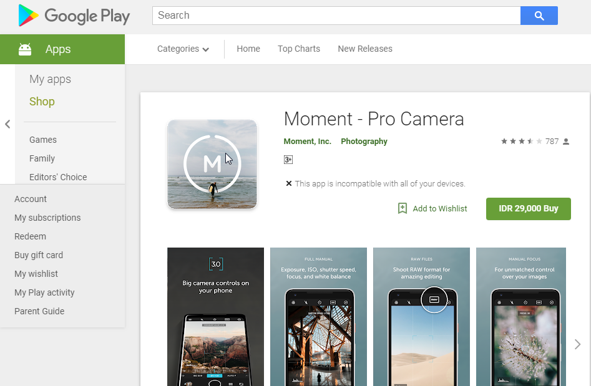Open the Moment, Inc. developer page
Viewport: 591px width, 386px height.
coord(307,141)
